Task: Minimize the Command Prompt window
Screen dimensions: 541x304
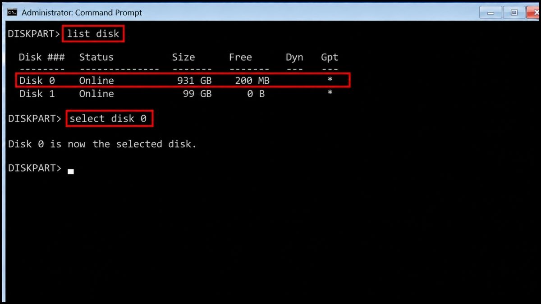Action: pyautogui.click(x=491, y=13)
